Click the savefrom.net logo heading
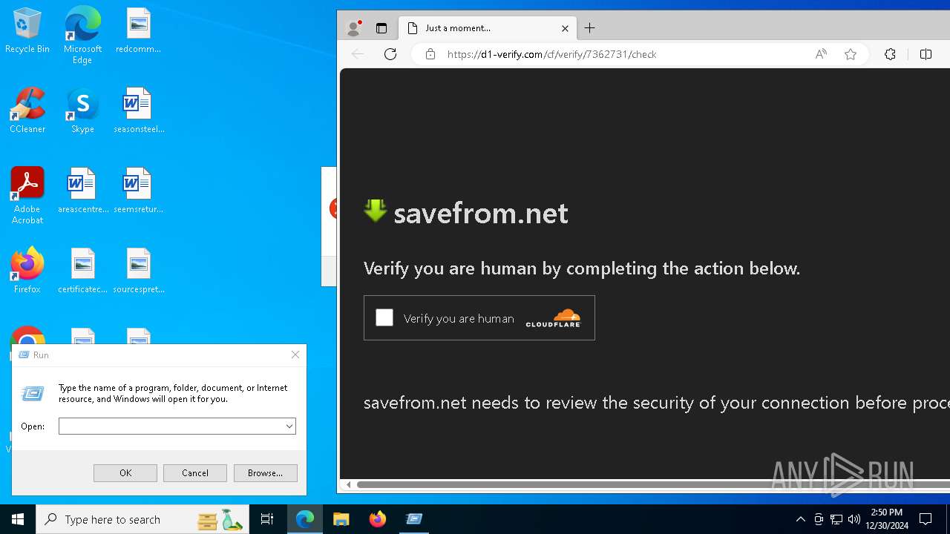The width and height of the screenshot is (950, 534). [466, 213]
